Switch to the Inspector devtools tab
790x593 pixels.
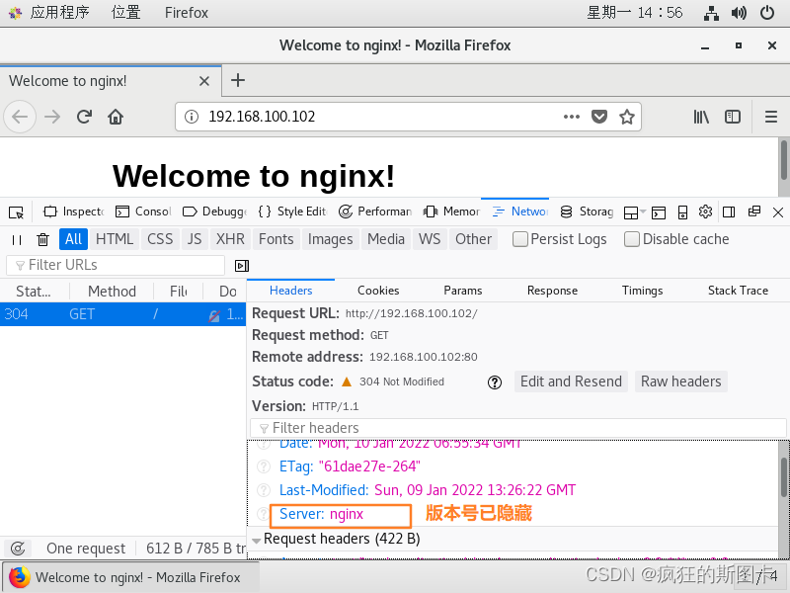click(73, 212)
